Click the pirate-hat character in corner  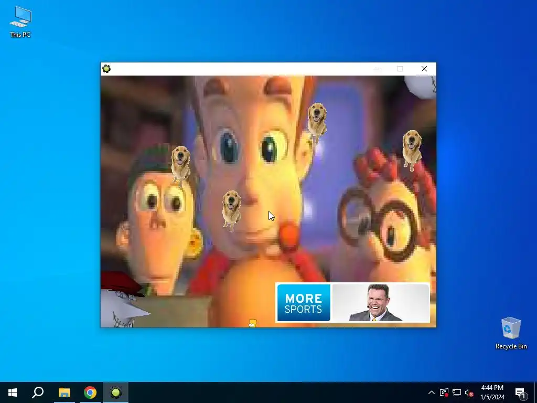click(x=124, y=300)
